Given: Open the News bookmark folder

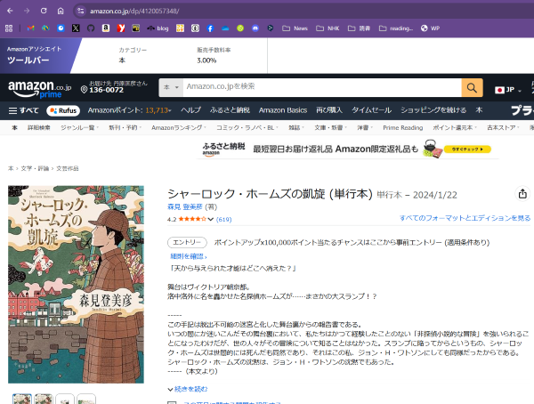Looking at the screenshot, I should click(x=295, y=28).
